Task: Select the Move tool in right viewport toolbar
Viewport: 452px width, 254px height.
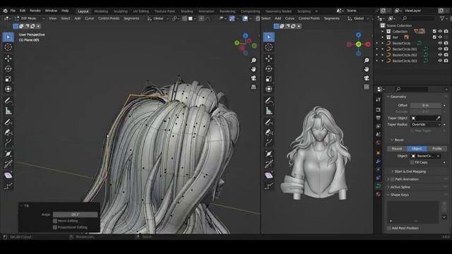Action: pos(268,59)
